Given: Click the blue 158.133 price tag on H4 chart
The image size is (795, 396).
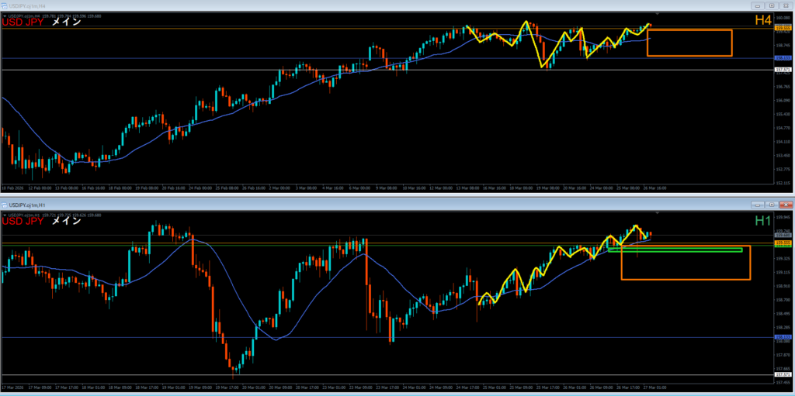Looking at the screenshot, I should point(783,58).
